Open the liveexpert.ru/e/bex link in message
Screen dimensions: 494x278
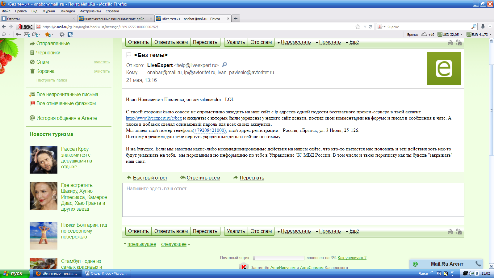click(154, 118)
